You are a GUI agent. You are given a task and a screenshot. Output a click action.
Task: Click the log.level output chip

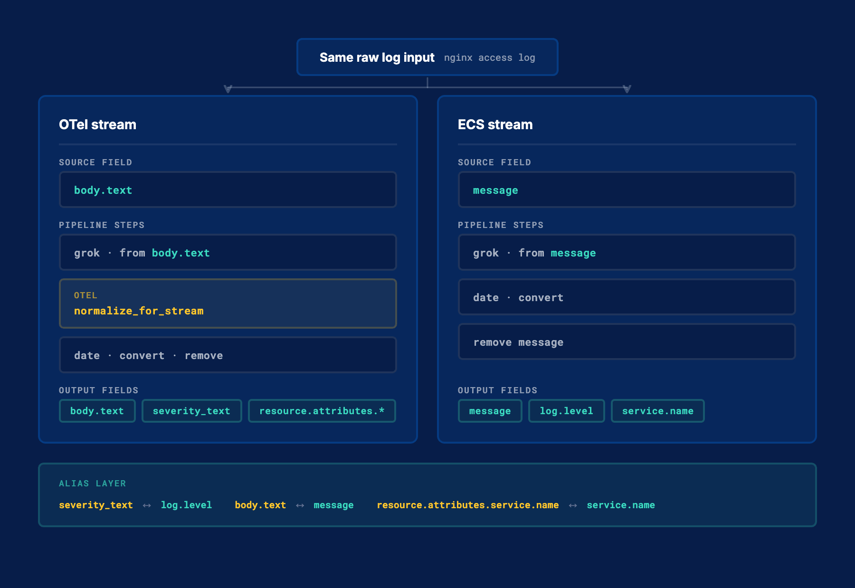point(566,411)
